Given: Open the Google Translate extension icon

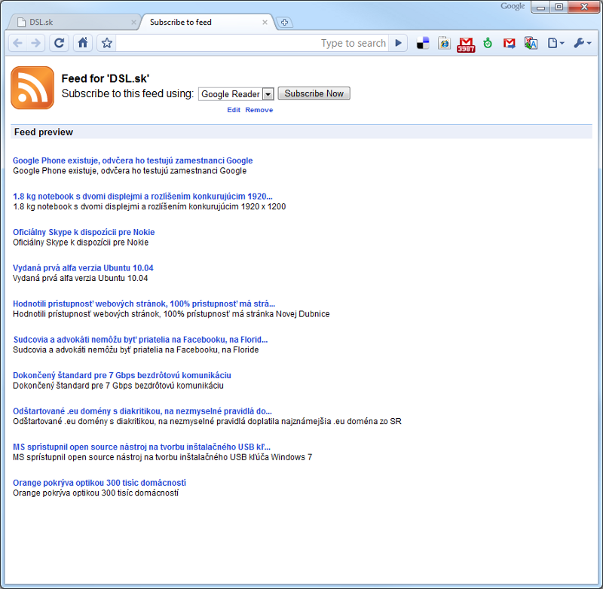Looking at the screenshot, I should [x=531, y=44].
